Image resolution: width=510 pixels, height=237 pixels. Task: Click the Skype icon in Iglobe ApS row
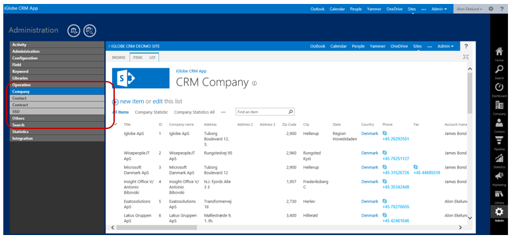tap(385, 133)
